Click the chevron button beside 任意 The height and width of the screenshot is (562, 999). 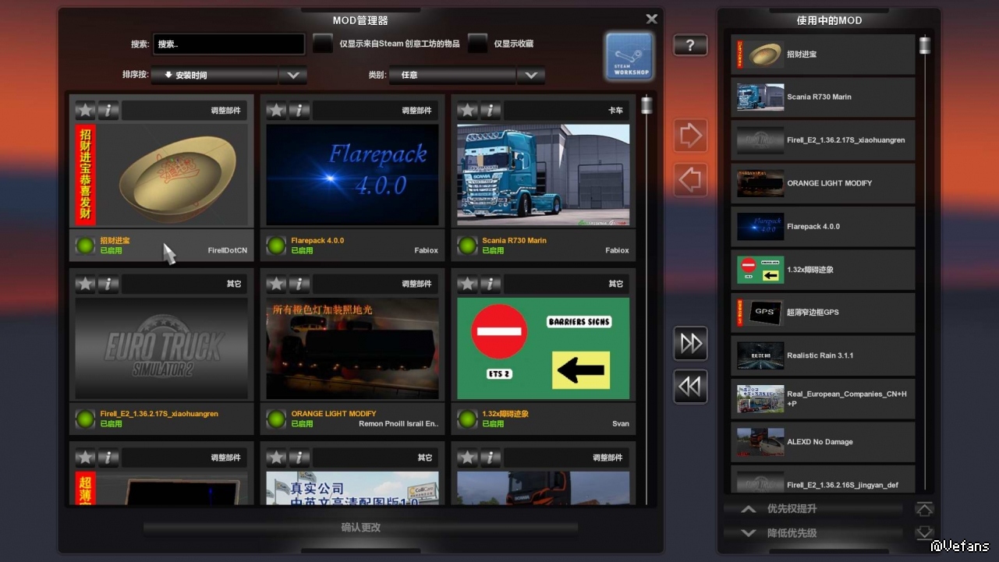(x=531, y=75)
